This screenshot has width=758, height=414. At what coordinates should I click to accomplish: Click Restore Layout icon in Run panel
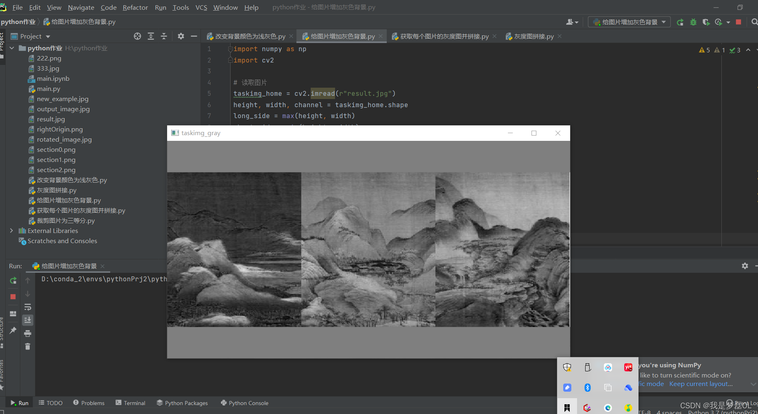[13, 314]
